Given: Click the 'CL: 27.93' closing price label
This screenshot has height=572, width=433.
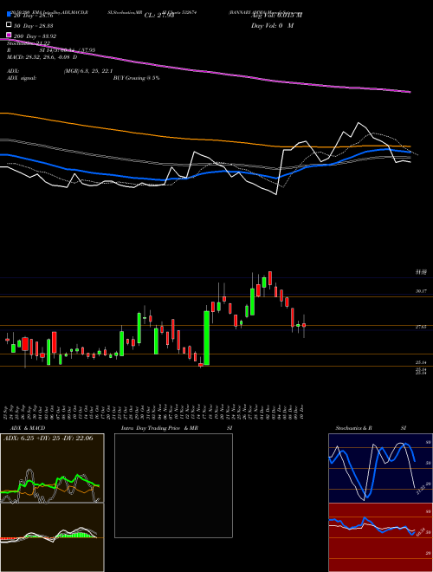Looking at the screenshot, I should (x=159, y=16).
